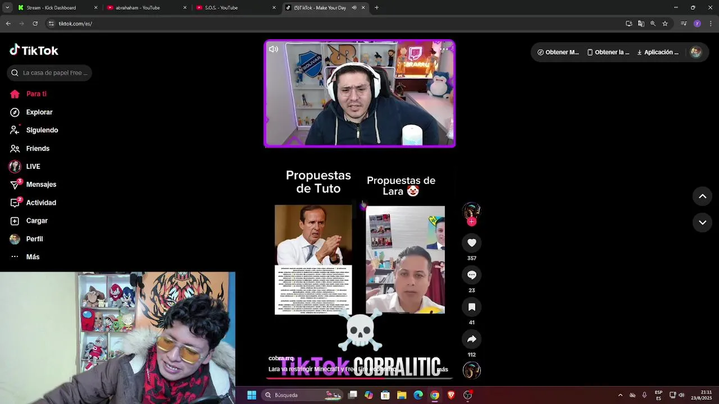Open Chrome profile avatar
Screen dimensions: 719x404
697,24
